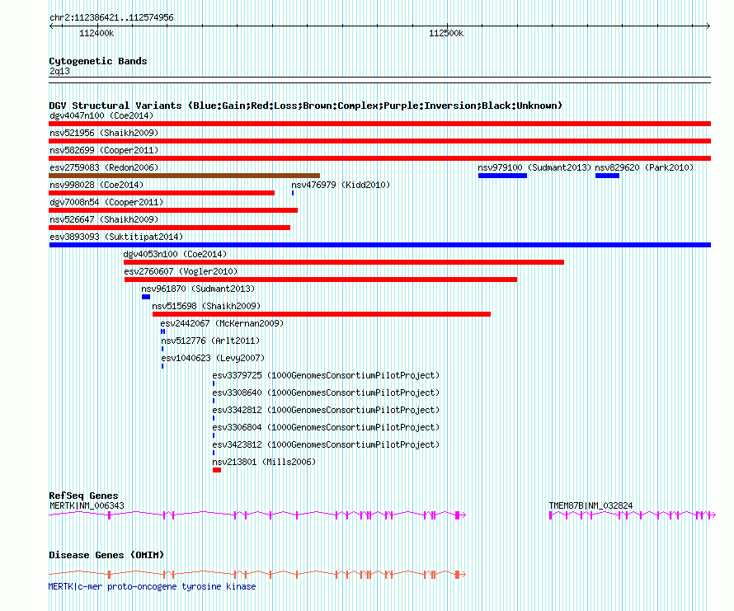Click the dgv4047n100 (Coe2014) variant label

click(x=101, y=115)
